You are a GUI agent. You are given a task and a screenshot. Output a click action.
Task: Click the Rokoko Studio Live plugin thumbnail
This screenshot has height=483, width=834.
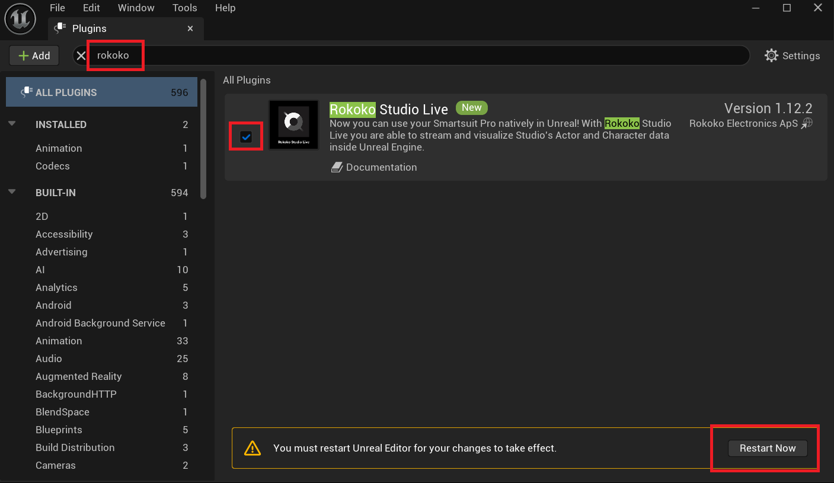pyautogui.click(x=293, y=124)
